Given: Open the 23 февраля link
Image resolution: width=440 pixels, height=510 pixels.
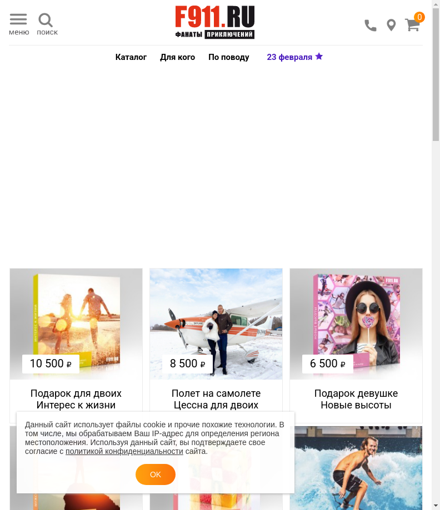Looking at the screenshot, I should [289, 57].
